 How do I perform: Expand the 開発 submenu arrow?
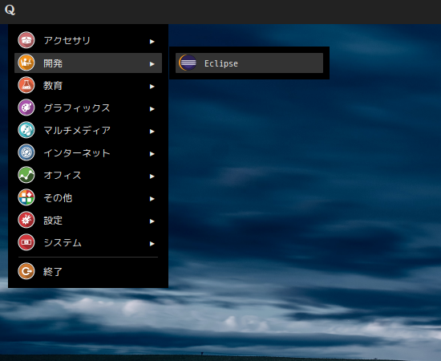(152, 64)
